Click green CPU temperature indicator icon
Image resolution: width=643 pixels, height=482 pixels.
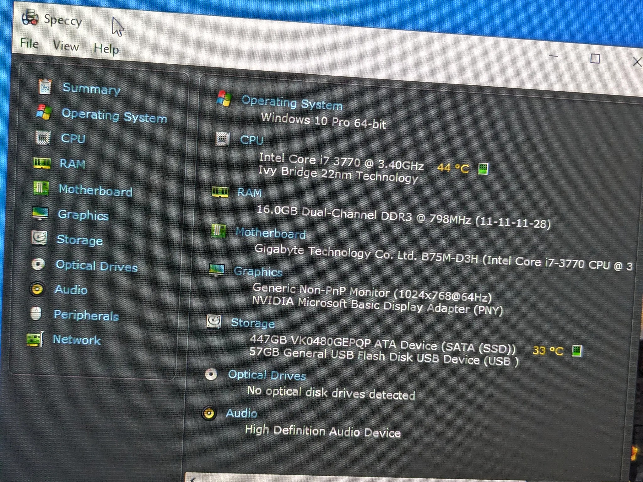483,169
